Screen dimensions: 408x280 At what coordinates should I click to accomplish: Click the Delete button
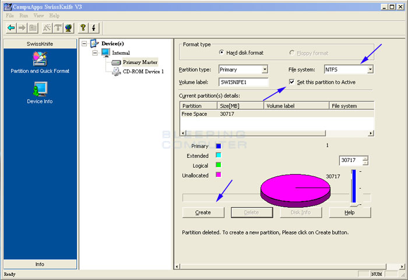(x=252, y=212)
